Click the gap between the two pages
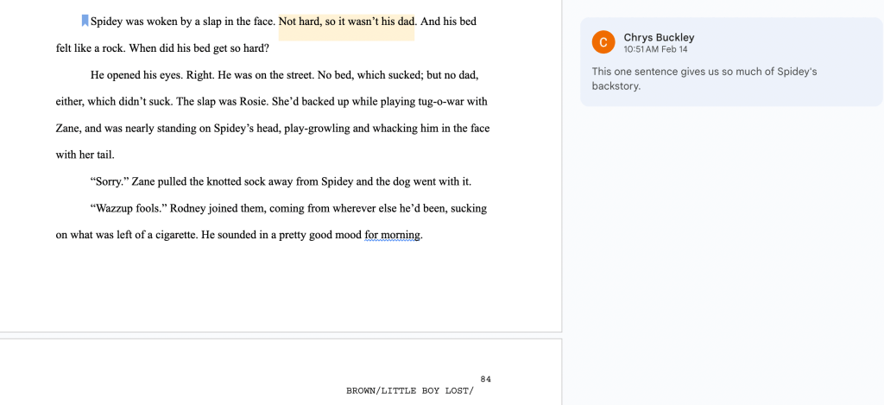 pos(281,335)
